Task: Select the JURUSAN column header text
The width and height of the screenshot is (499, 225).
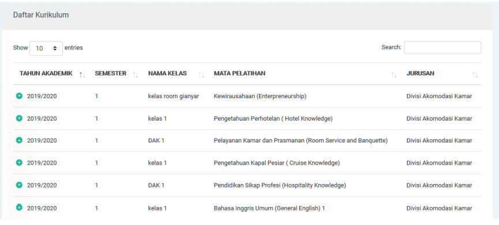Action: (420, 73)
